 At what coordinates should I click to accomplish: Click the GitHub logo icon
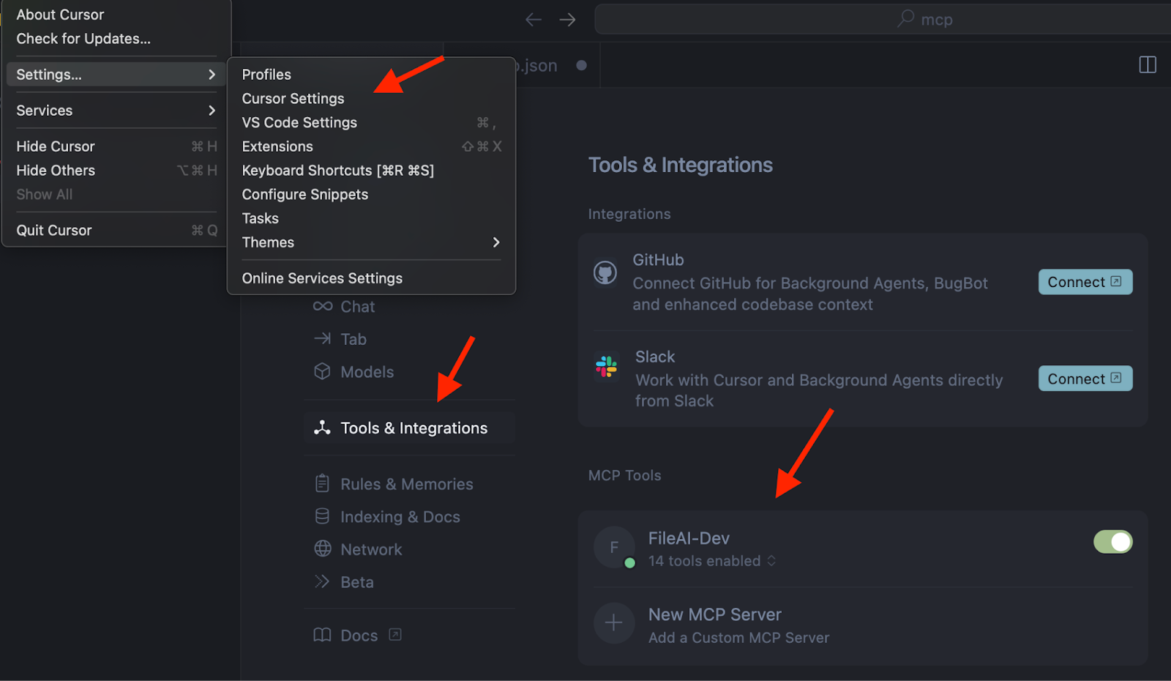605,273
